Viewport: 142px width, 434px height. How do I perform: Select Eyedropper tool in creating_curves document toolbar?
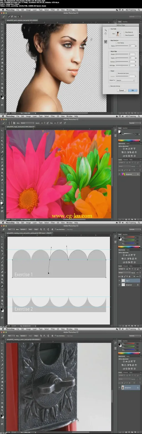pyautogui.click(x=2, y=254)
